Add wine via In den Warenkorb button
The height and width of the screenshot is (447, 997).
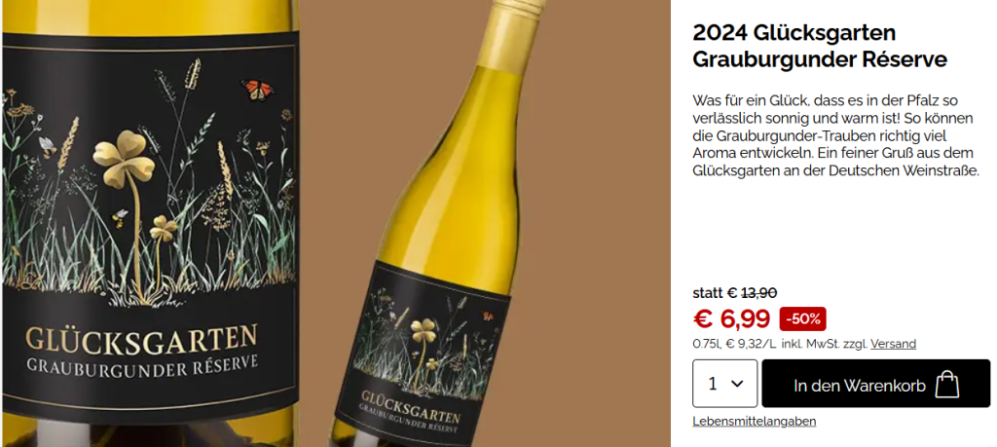click(875, 384)
